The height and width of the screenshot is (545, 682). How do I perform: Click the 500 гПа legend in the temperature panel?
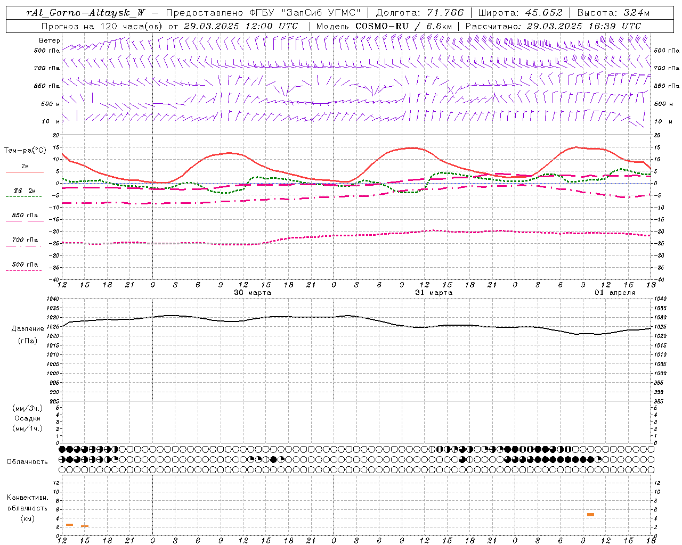click(25, 265)
